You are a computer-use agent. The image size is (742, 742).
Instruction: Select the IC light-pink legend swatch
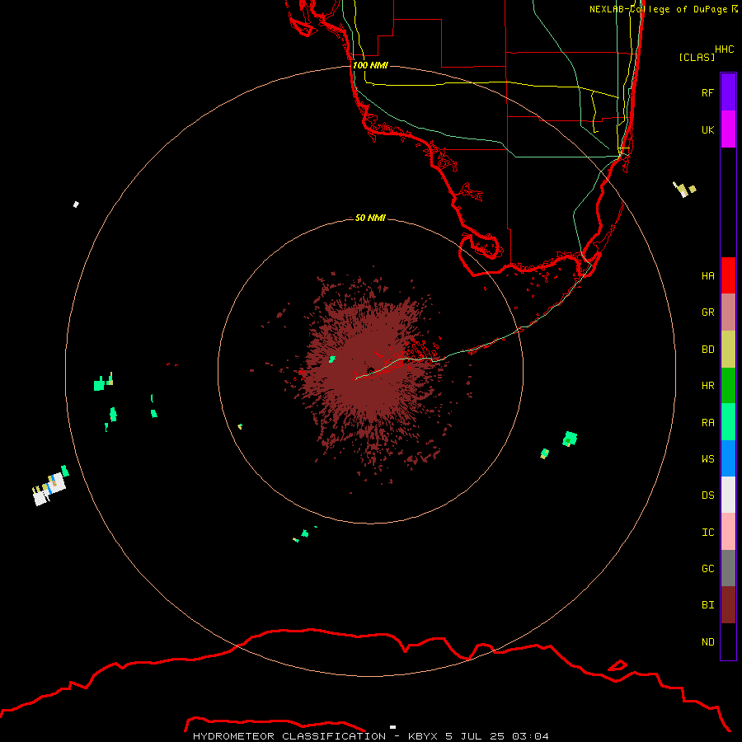[x=728, y=532]
